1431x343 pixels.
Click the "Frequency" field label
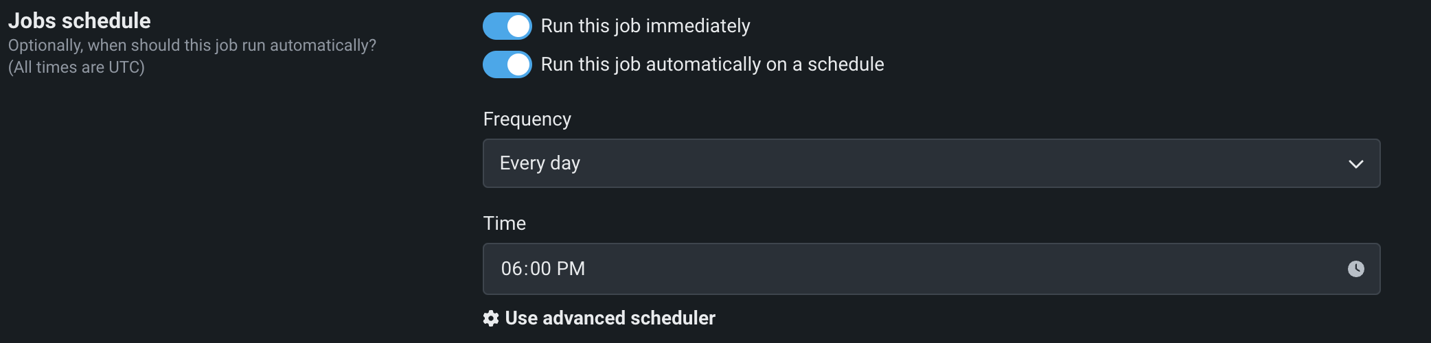[527, 119]
